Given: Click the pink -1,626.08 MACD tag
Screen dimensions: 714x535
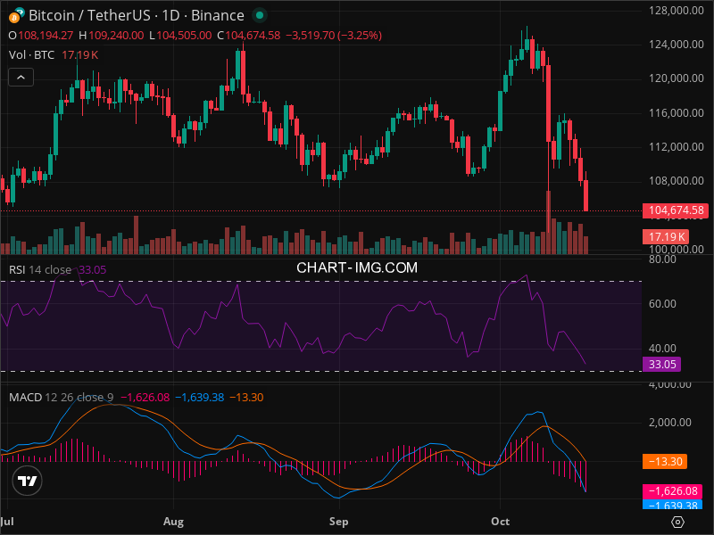Looking at the screenshot, I should click(x=670, y=491).
